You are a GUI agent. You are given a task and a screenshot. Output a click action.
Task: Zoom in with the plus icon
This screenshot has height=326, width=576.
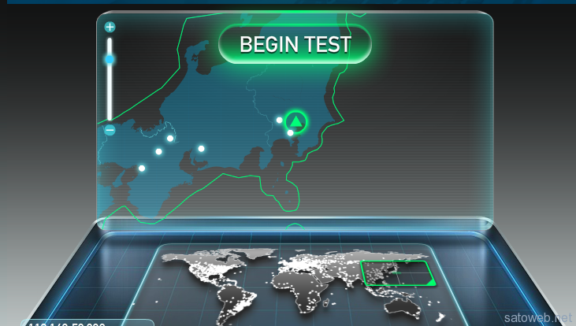pyautogui.click(x=110, y=27)
